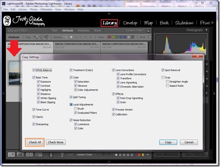Click Check All button
The height and width of the screenshot is (167, 220).
click(35, 142)
